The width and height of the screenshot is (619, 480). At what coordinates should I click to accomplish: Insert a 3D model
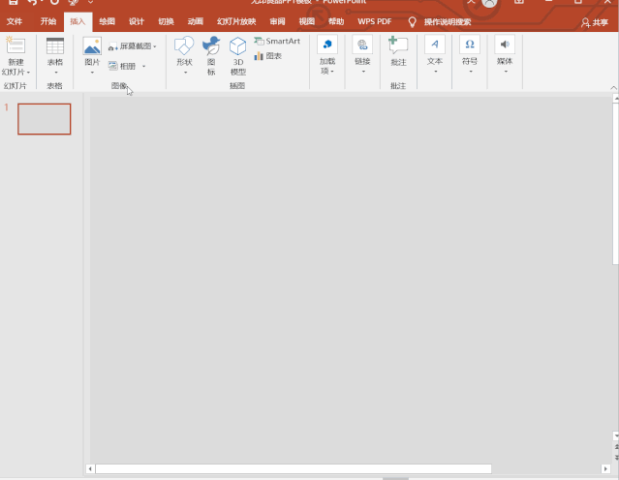tap(237, 46)
